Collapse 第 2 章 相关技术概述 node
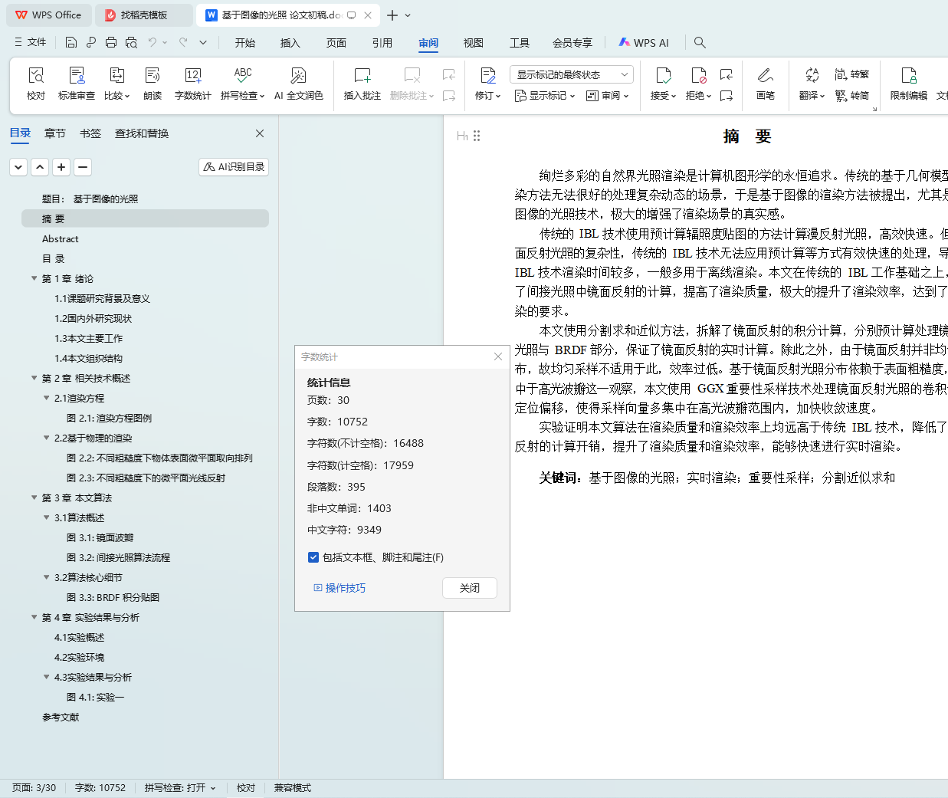 coord(34,378)
